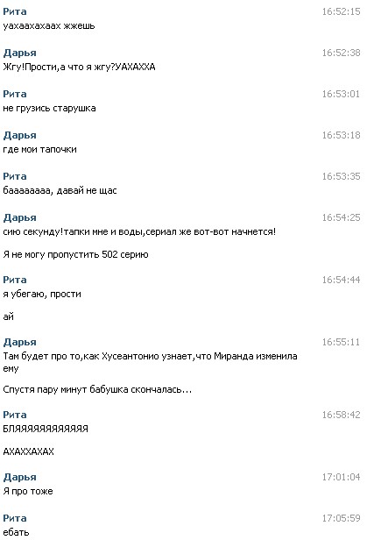Image resolution: width=381 pixels, height=540 pixels.
Task: Click the Дарья name at 17:01:04
Action: 19,477
